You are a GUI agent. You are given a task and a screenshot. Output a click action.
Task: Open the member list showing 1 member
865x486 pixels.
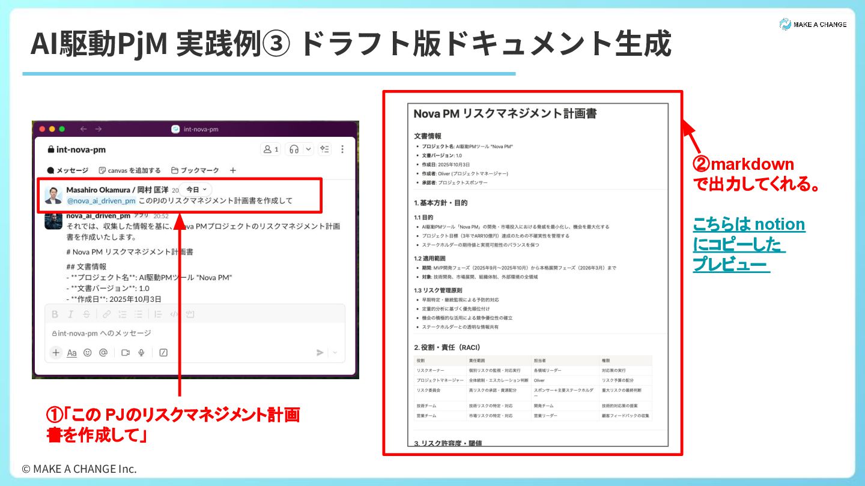(x=270, y=149)
